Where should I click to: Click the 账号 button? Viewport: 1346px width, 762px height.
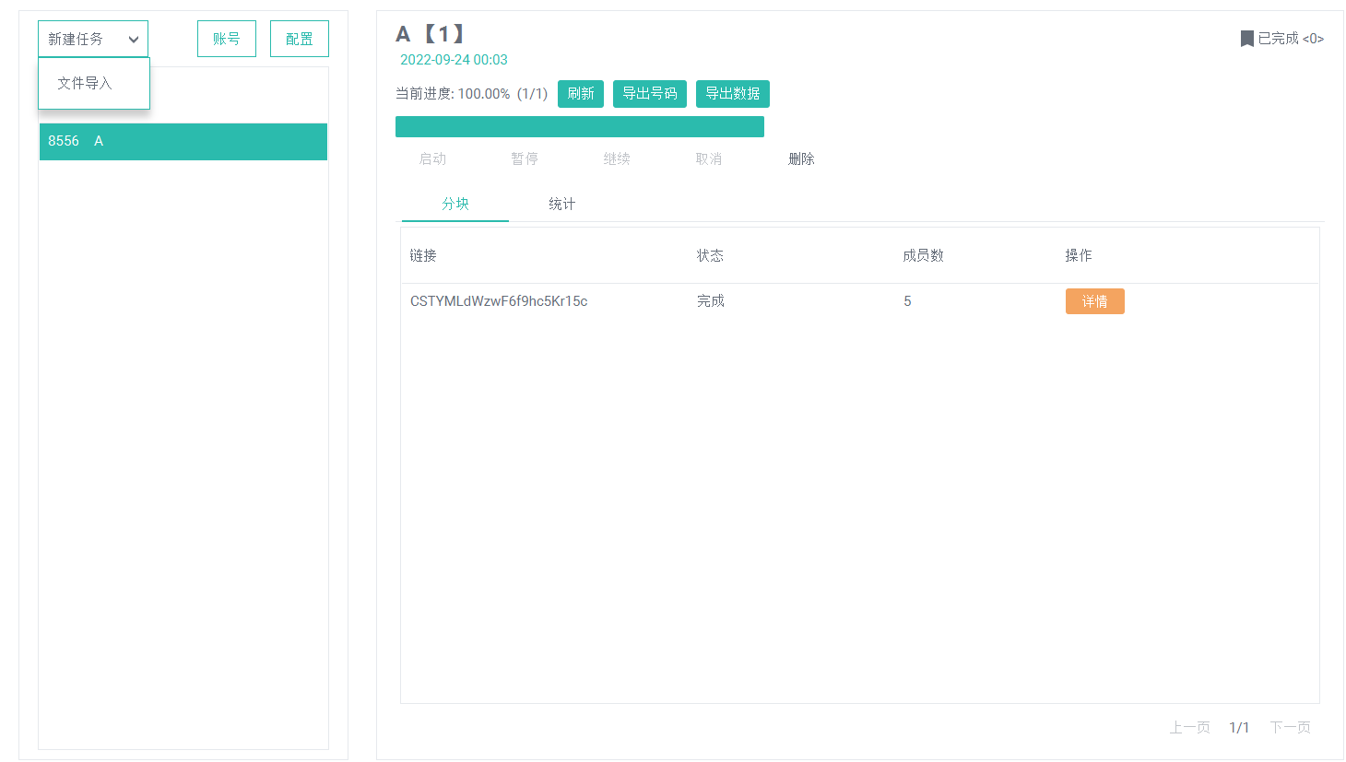(227, 39)
